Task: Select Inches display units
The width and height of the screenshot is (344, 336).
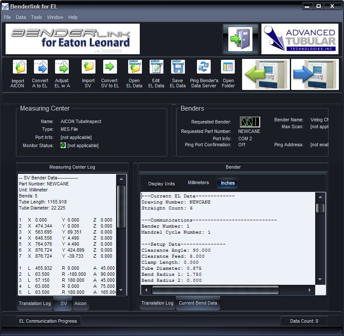Action: point(227,183)
